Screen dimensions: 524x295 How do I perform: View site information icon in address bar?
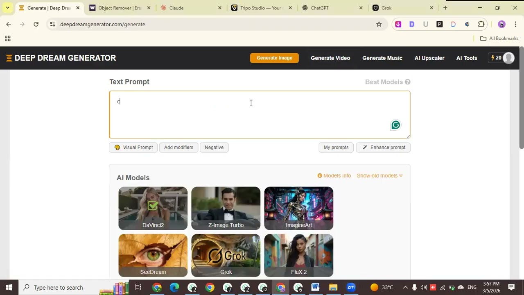point(52,24)
